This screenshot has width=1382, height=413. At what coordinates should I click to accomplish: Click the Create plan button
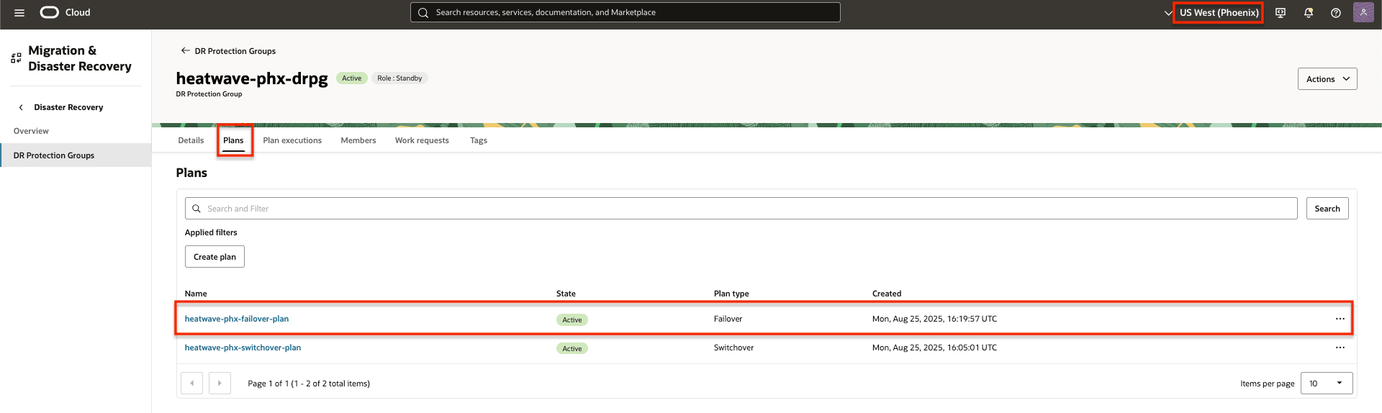214,257
